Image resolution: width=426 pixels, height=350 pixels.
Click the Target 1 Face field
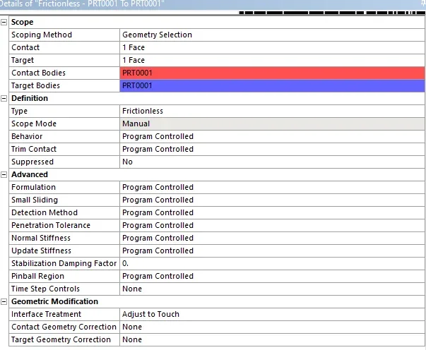[x=272, y=61]
